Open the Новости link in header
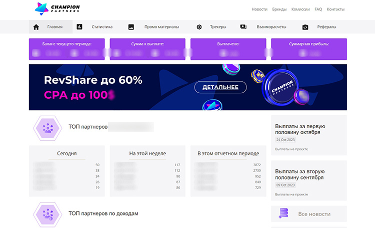This screenshot has height=228, width=375. pos(259,9)
